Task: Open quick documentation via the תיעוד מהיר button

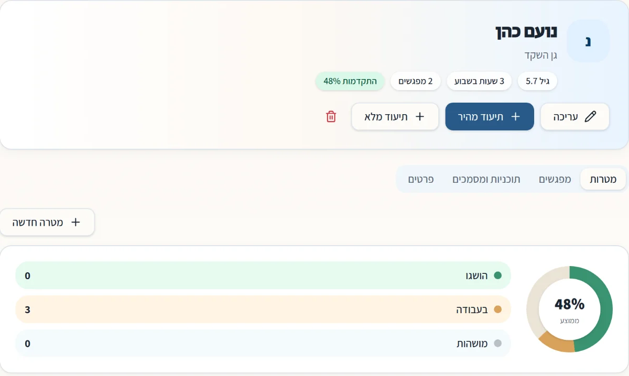Action: (490, 116)
